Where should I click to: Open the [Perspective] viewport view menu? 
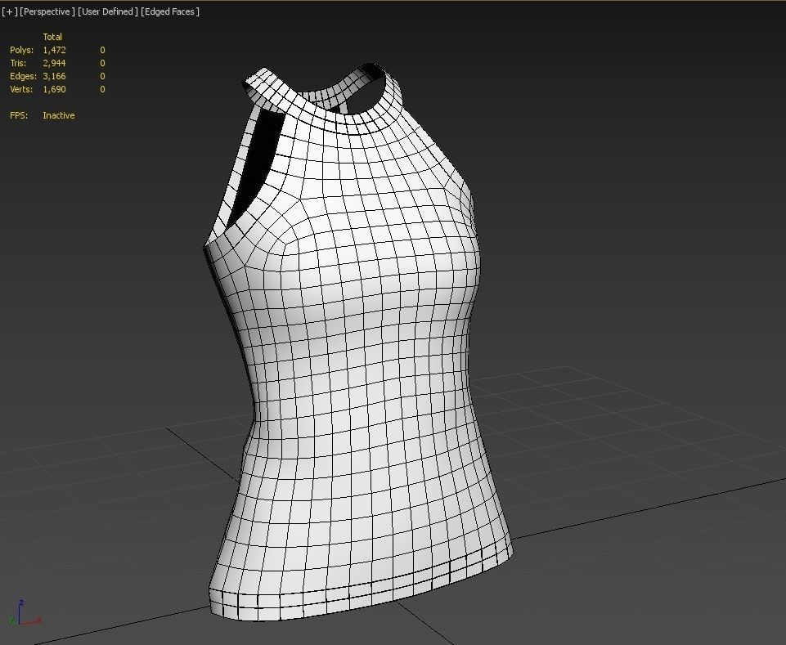pos(47,11)
